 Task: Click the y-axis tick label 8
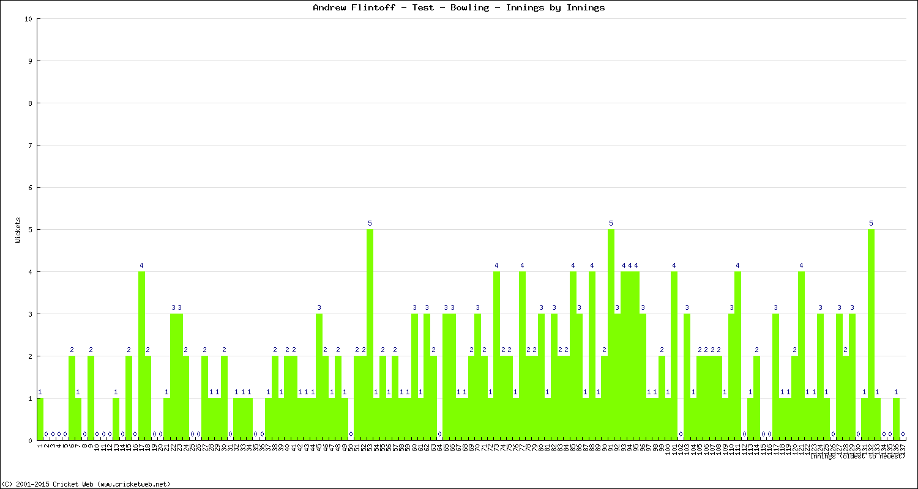(x=30, y=103)
